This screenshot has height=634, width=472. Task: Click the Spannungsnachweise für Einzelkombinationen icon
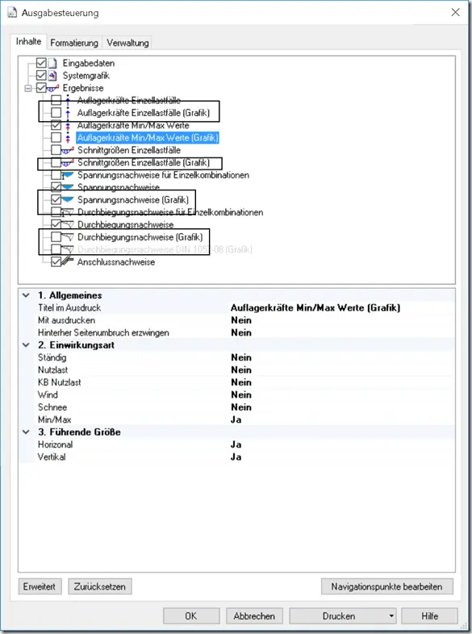[68, 175]
